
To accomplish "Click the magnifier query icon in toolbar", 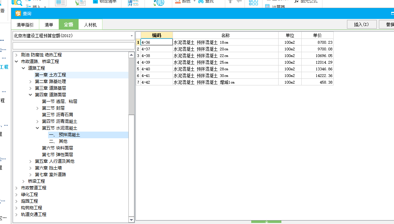I will (17, 3).
